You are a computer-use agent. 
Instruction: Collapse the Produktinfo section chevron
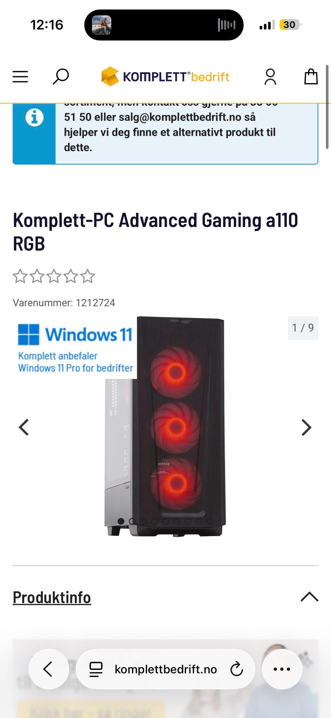click(x=309, y=597)
